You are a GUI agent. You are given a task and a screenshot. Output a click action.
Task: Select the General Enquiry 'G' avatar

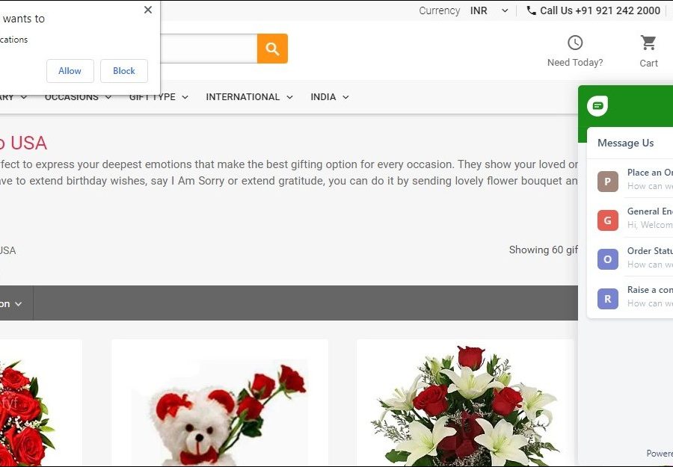607,220
